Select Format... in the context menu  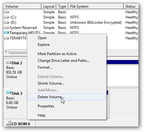(45, 67)
